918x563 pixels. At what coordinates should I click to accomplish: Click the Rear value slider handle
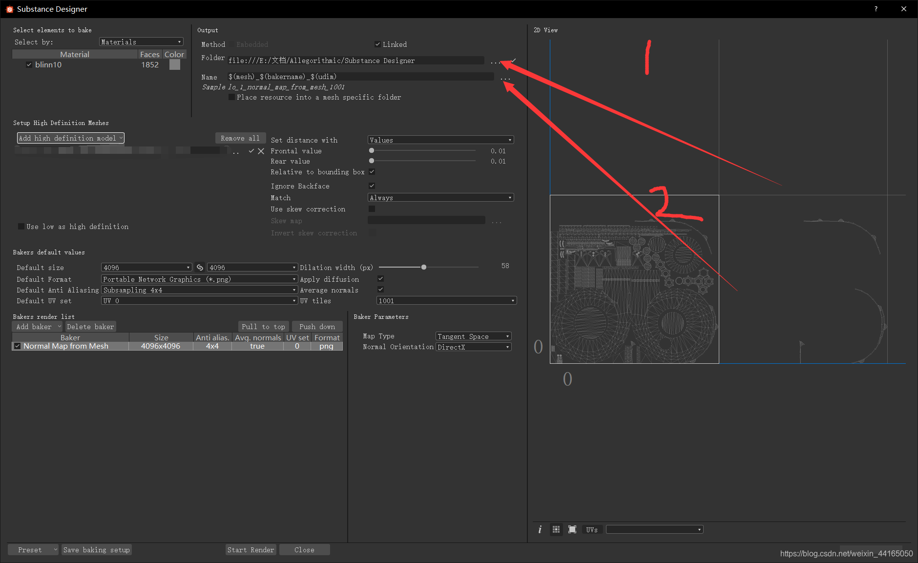[372, 161]
